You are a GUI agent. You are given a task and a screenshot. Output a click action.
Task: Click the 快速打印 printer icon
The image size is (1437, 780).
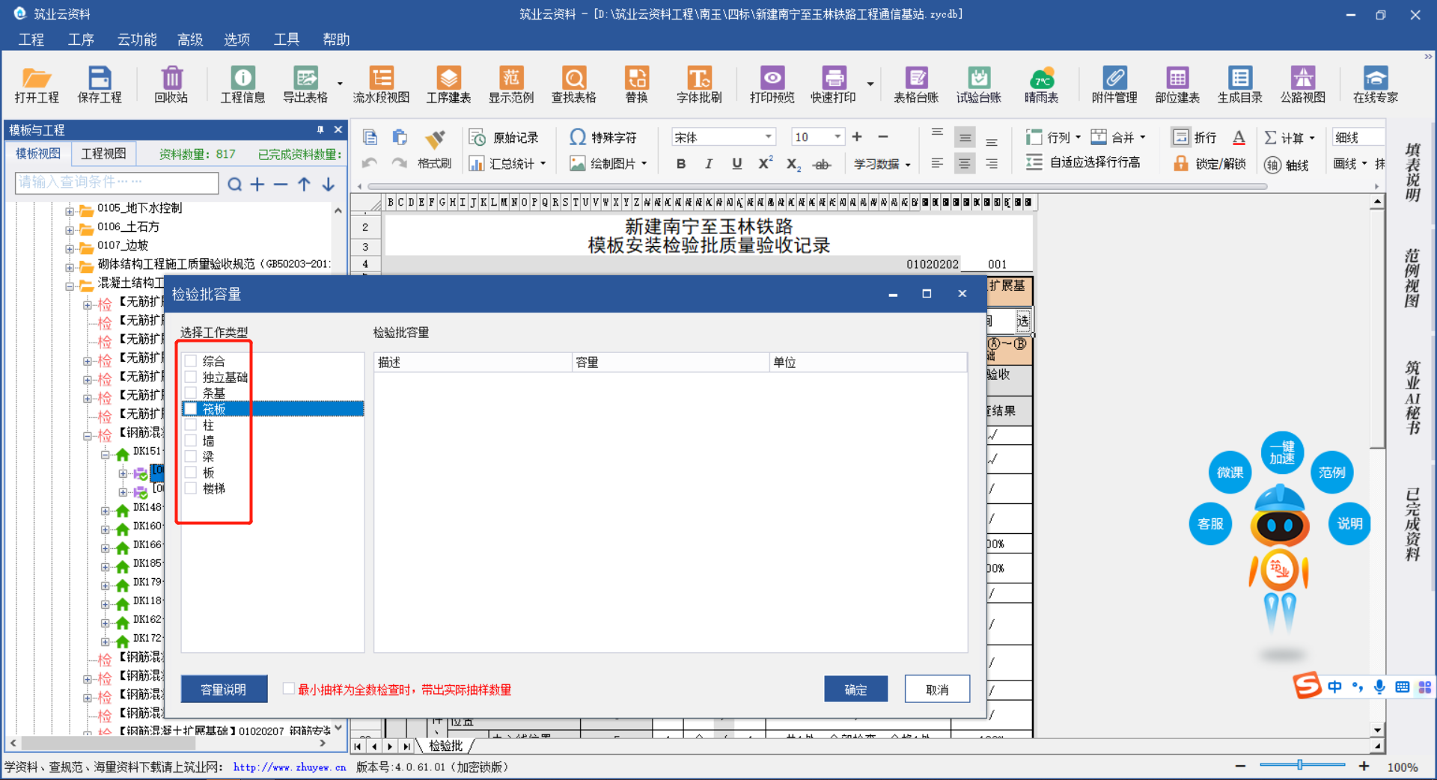coord(833,84)
